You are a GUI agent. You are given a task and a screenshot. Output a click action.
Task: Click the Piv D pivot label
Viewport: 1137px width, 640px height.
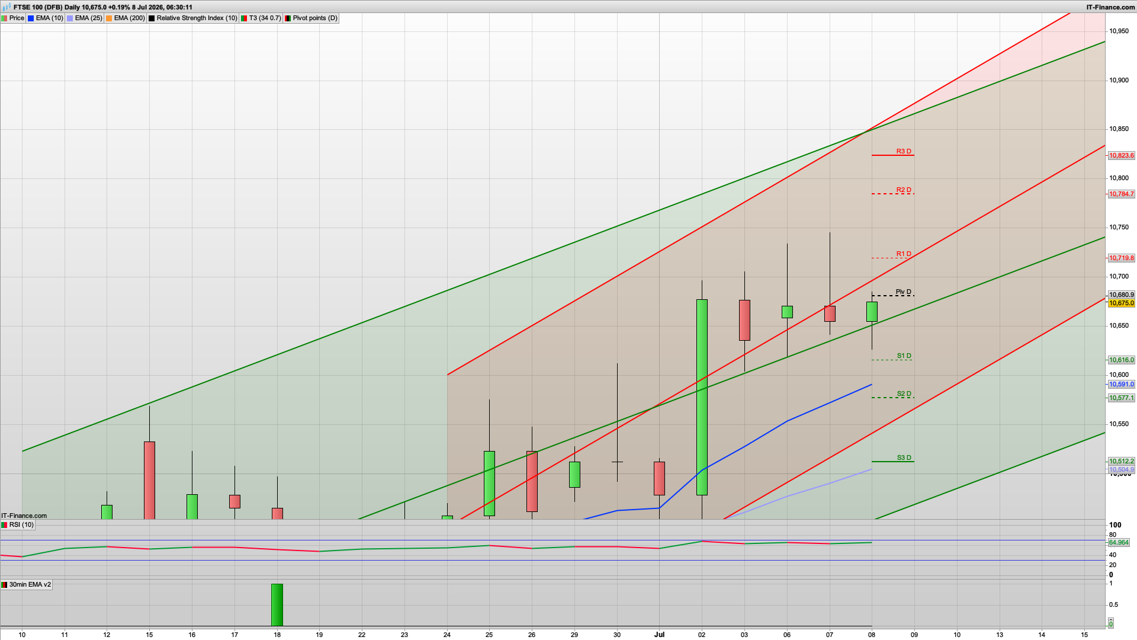904,292
